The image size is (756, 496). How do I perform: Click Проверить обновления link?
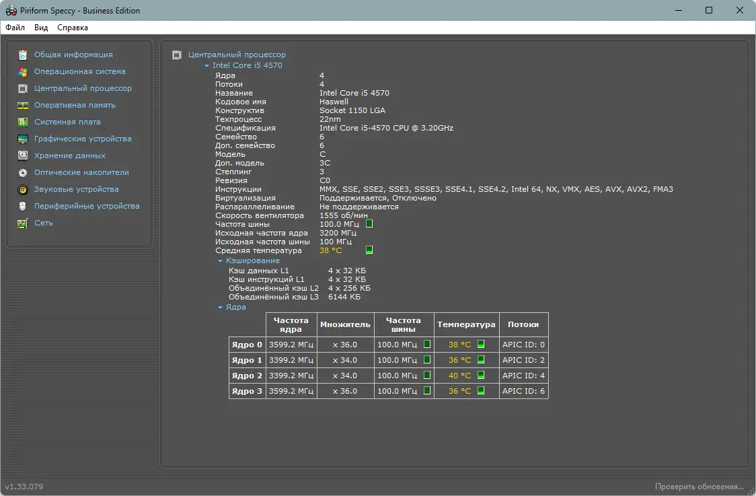pos(699,487)
